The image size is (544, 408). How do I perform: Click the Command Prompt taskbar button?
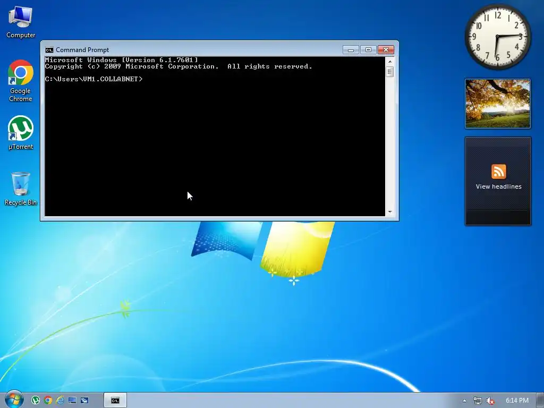115,401
